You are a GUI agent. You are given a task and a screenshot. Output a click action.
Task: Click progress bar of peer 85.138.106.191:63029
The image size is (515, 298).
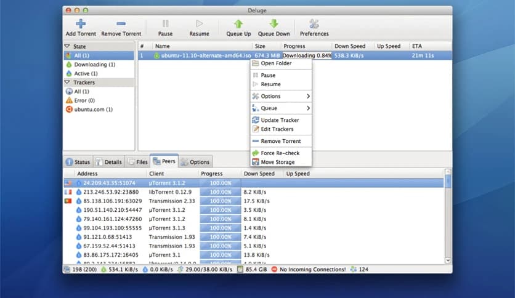pyautogui.click(x=221, y=201)
